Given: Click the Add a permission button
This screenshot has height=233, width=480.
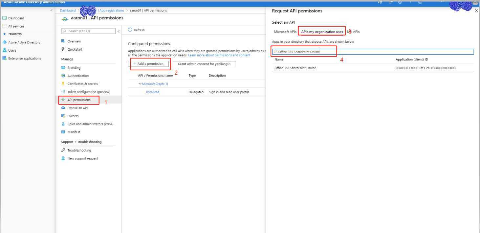Looking at the screenshot, I should (x=148, y=64).
